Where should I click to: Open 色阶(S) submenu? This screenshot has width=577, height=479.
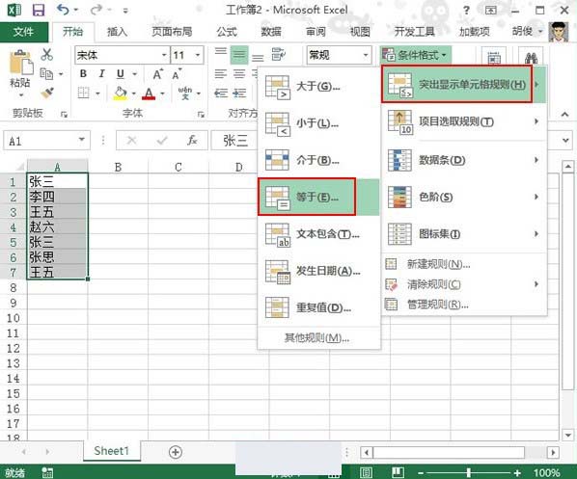(464, 197)
